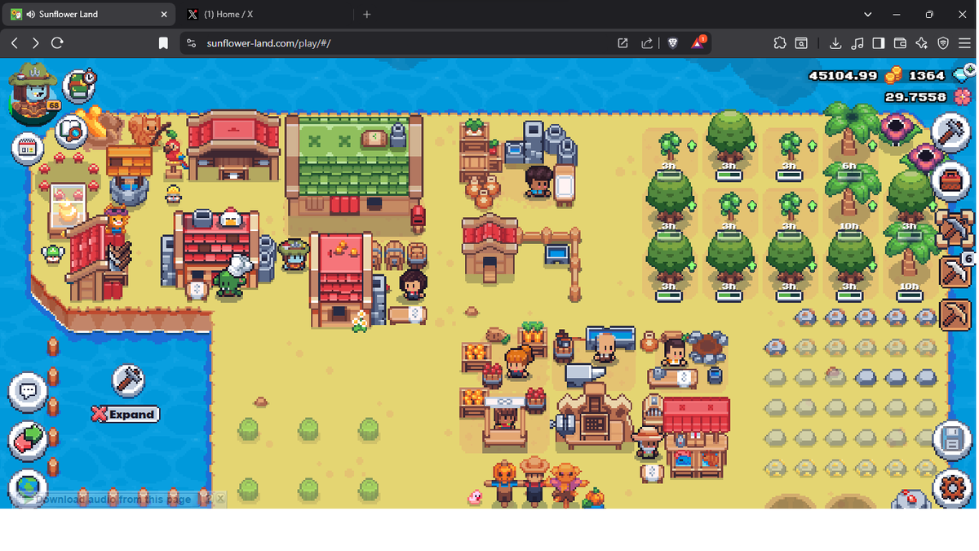Click the green-roofed greenhouse building
979x551 pixels.
354,165
